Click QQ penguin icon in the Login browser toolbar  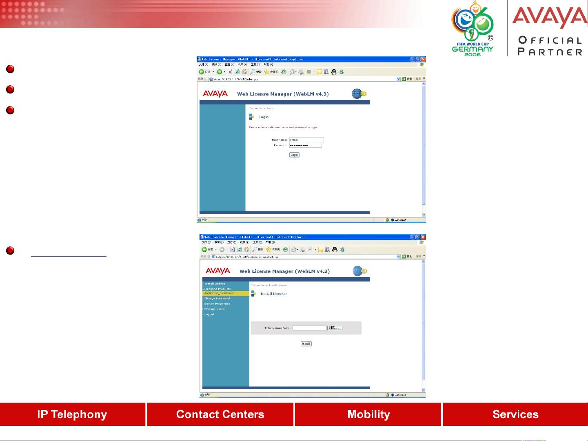pos(334,72)
